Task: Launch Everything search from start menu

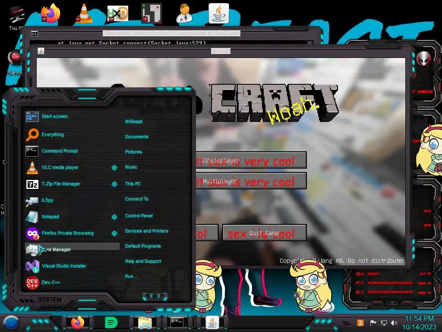Action: click(x=53, y=135)
